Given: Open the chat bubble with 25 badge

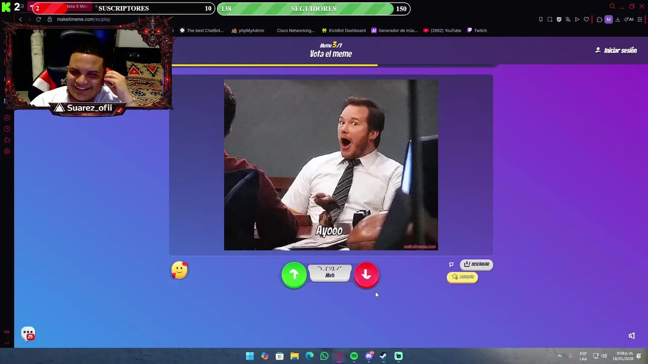Looking at the screenshot, I should tap(28, 334).
